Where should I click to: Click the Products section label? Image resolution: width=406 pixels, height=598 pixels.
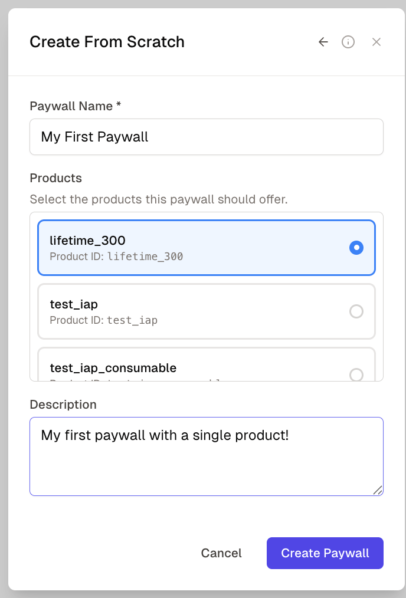(x=55, y=178)
